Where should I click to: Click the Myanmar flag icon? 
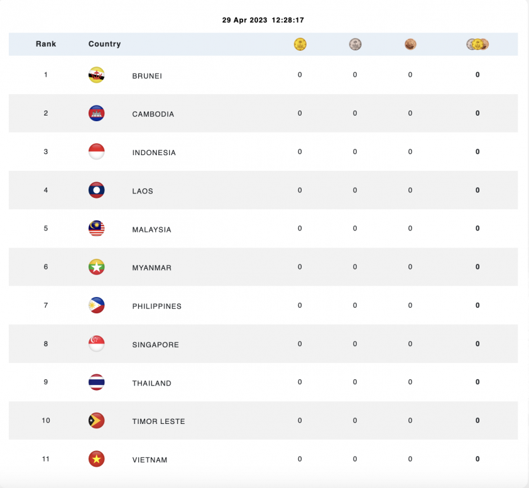(x=97, y=267)
